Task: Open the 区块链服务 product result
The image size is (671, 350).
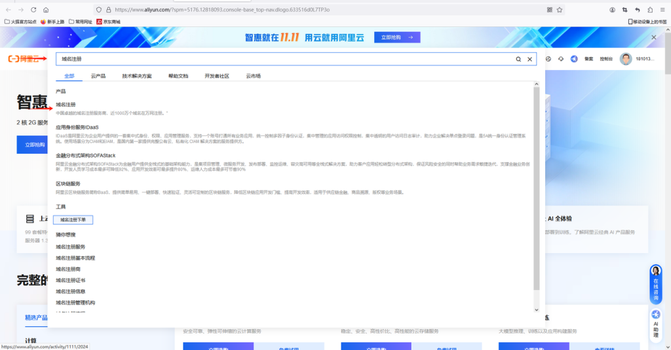Action: [x=68, y=184]
